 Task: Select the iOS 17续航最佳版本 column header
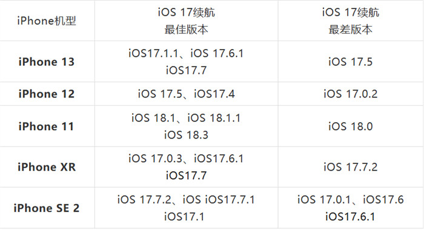point(187,21)
